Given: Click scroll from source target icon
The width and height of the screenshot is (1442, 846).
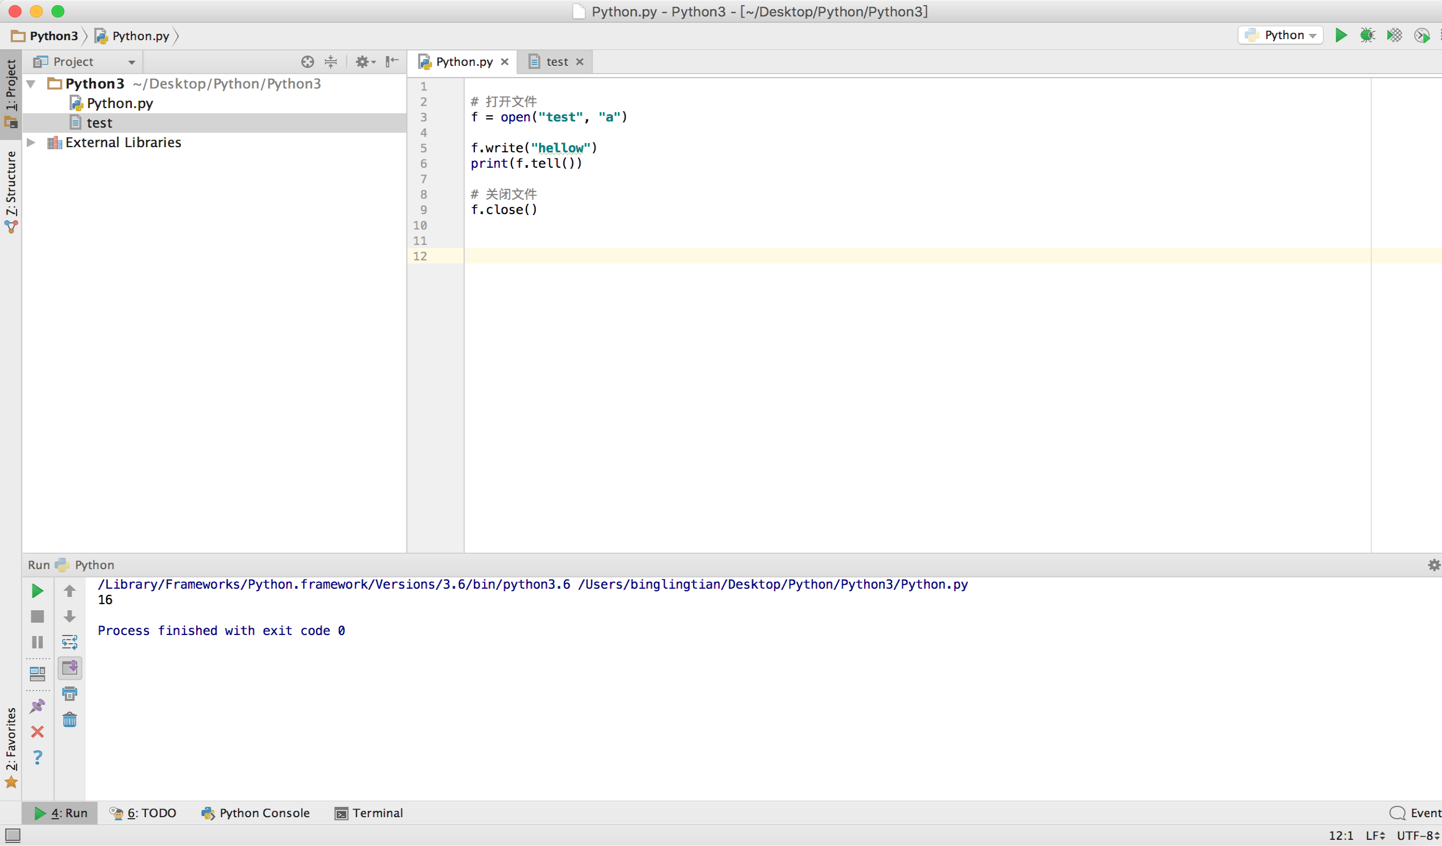Looking at the screenshot, I should [x=307, y=62].
